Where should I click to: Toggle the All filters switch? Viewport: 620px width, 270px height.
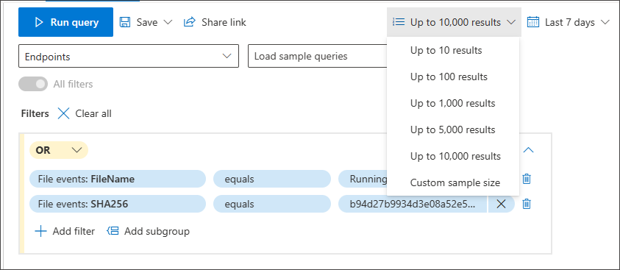point(33,84)
